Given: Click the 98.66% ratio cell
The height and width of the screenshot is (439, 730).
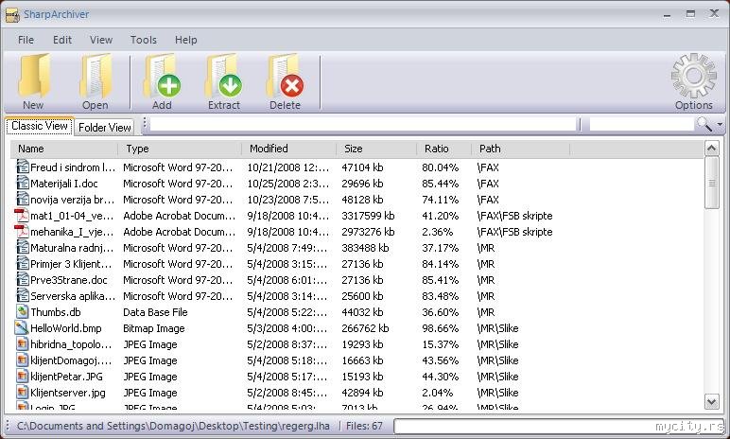Looking at the screenshot, I should (440, 328).
